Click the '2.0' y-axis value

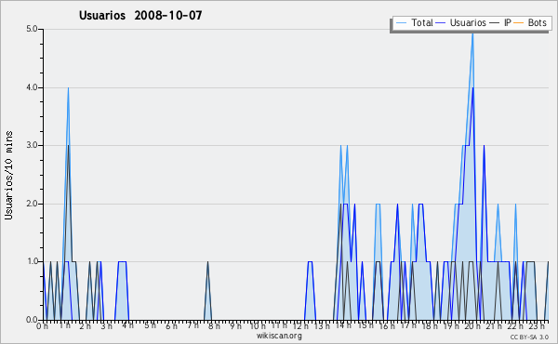coord(32,204)
